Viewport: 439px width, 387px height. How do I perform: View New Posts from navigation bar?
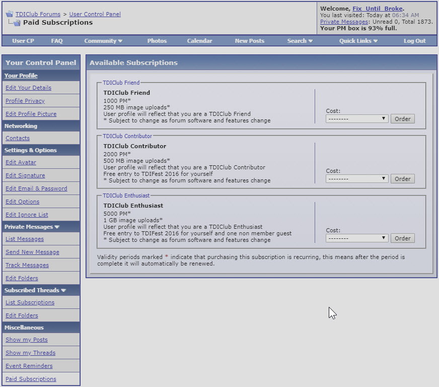[250, 41]
